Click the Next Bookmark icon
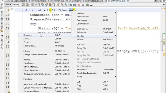This screenshot has width=166, height=93. click(62, 5)
